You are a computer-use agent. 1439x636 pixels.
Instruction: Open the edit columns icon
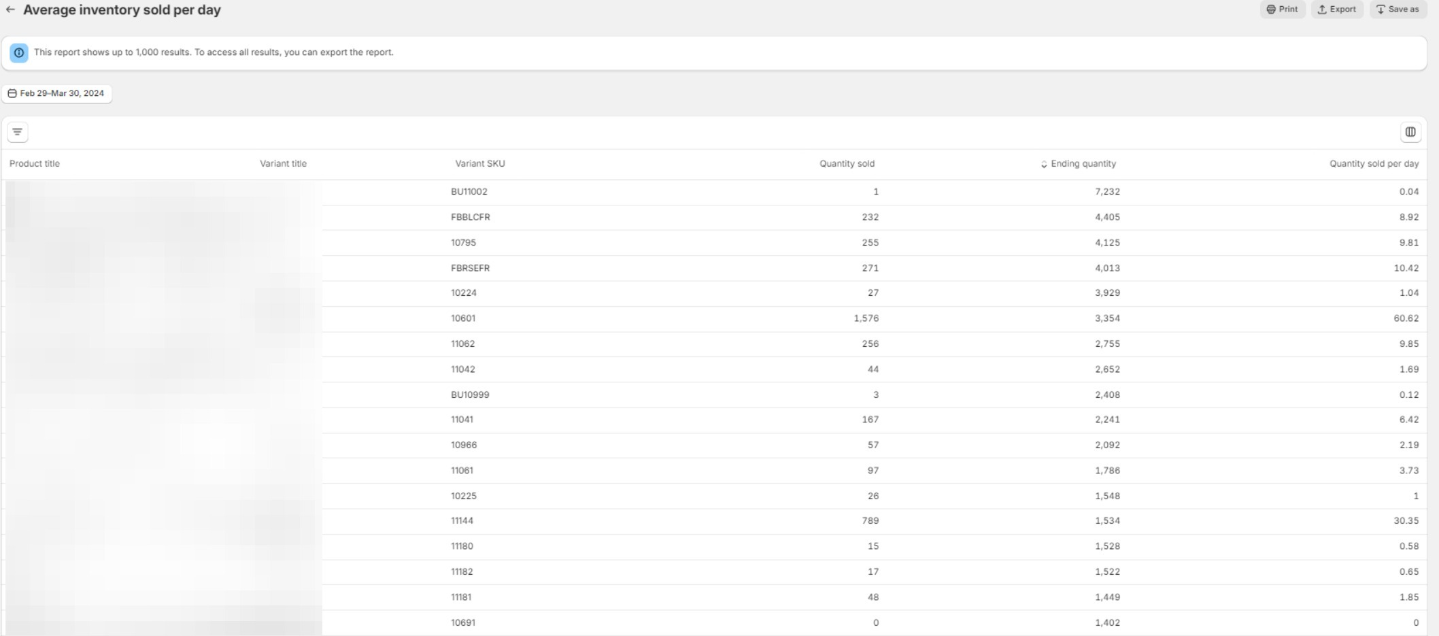click(1410, 132)
